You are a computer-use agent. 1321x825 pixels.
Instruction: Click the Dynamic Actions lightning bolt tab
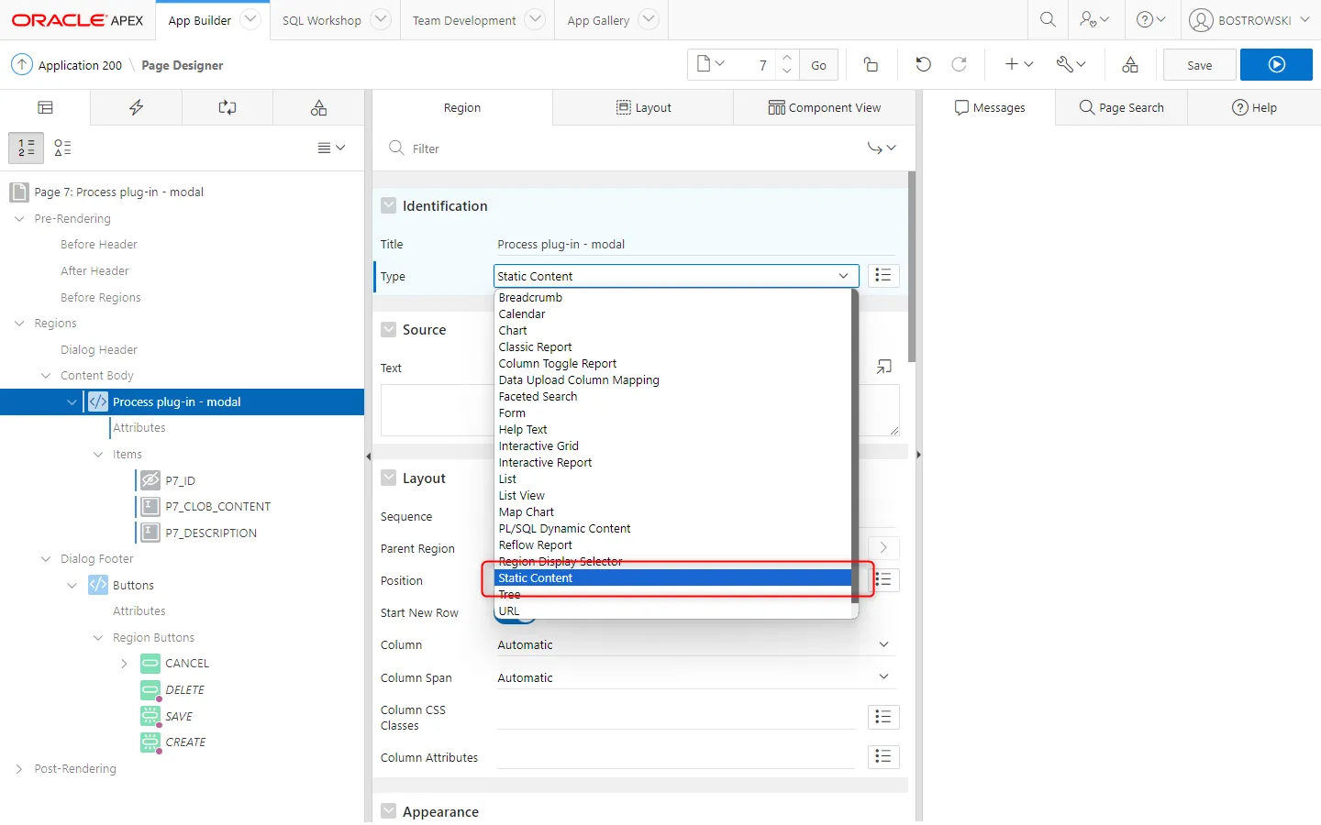(x=136, y=107)
